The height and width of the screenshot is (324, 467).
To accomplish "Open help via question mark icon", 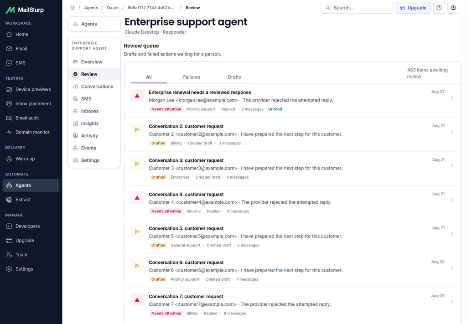I will tap(439, 8).
